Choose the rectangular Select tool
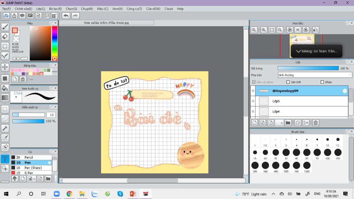Image resolution: width=354 pixels, height=199 pixels. (x=5, y=109)
